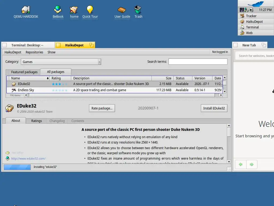Switch to Featured packages tab
Screen dimensions: 274x206
24,72
